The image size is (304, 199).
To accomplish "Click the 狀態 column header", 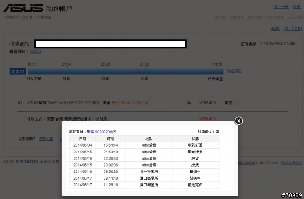I will click(196, 139).
